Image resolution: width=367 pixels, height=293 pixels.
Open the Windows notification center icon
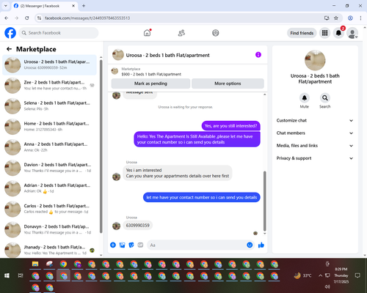[x=357, y=275]
